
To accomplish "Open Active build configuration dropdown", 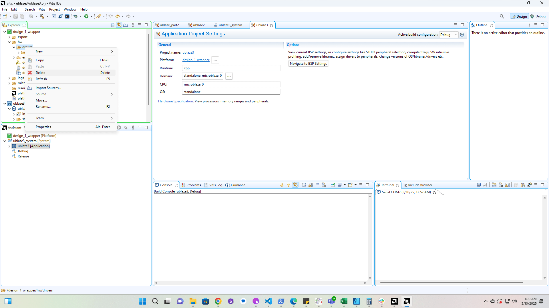I will pos(449,35).
